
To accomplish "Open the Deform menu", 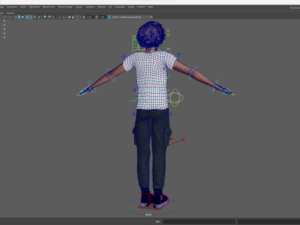I will pos(101,7).
